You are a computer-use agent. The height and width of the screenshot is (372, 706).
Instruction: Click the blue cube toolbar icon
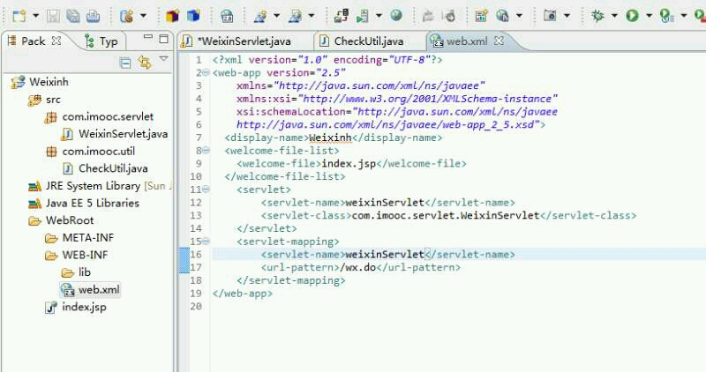point(193,17)
